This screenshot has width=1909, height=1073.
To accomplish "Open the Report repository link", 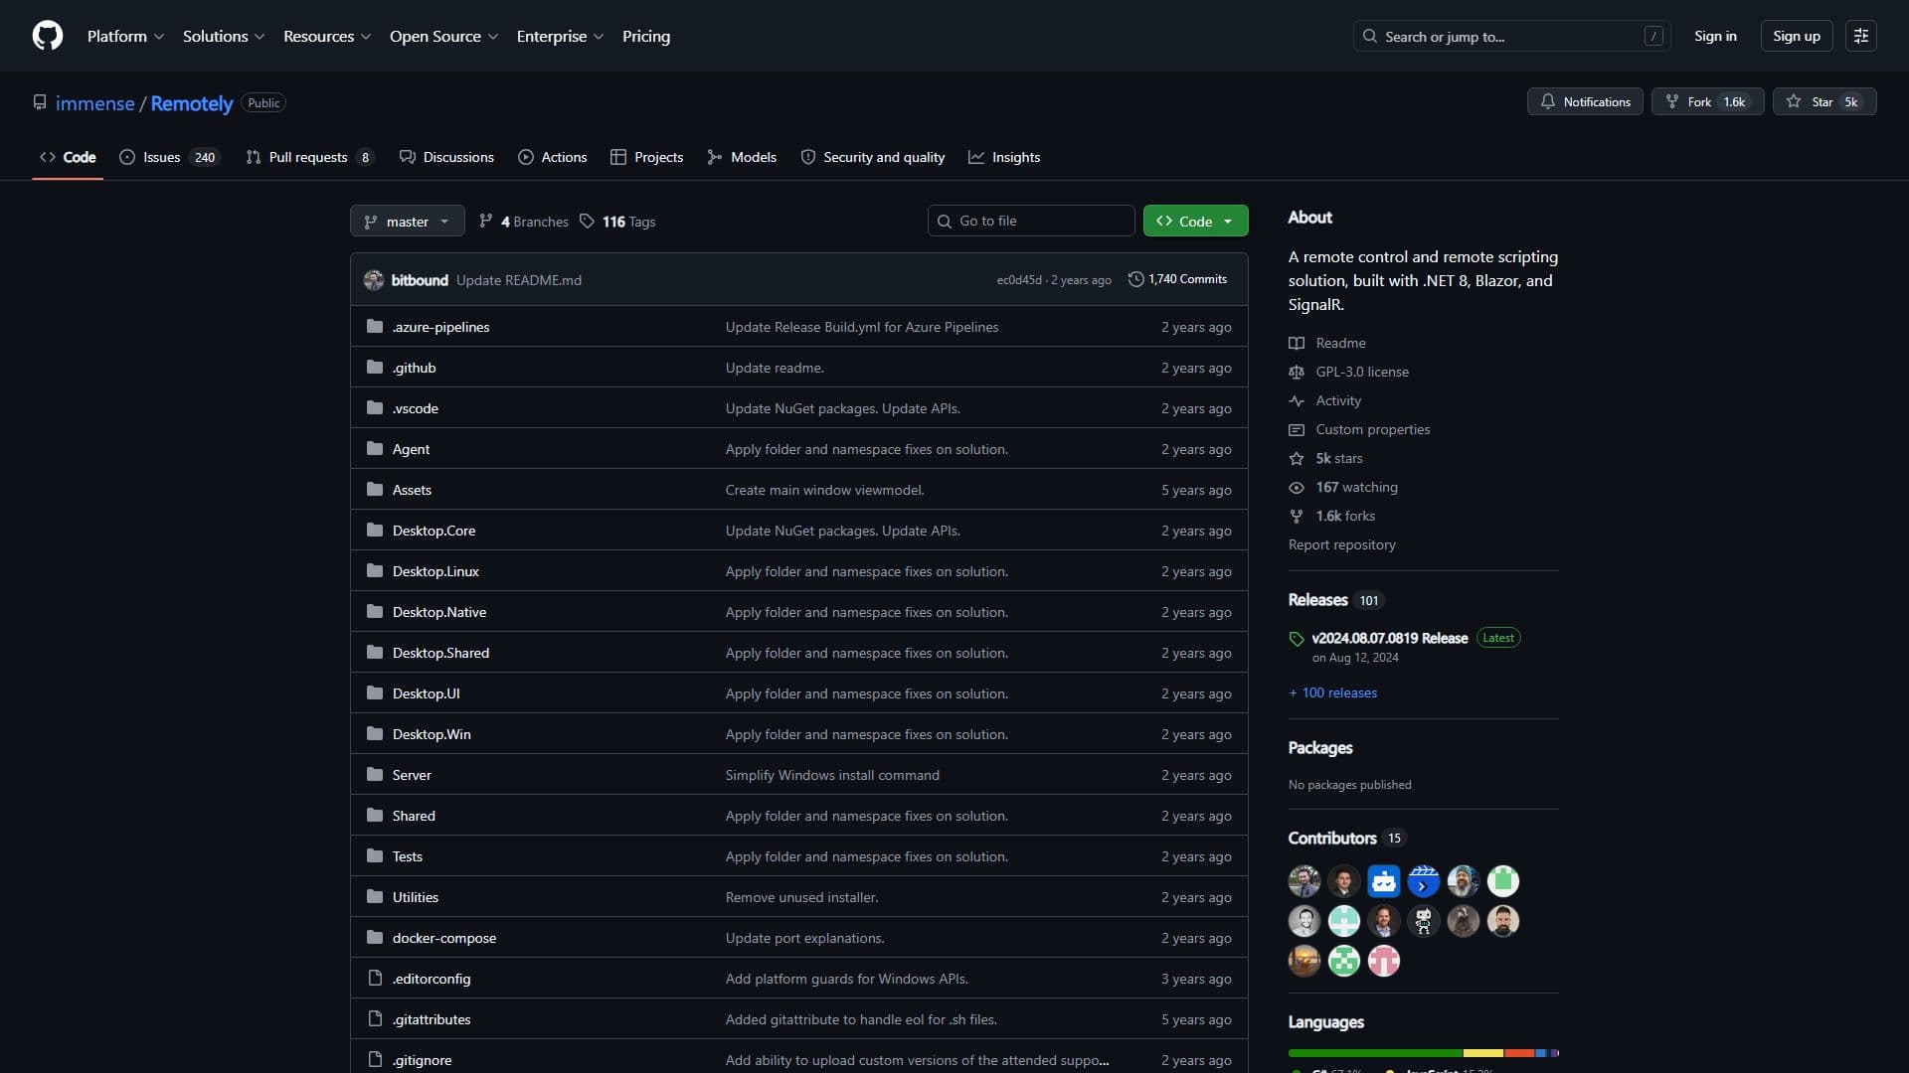I will point(1341,544).
